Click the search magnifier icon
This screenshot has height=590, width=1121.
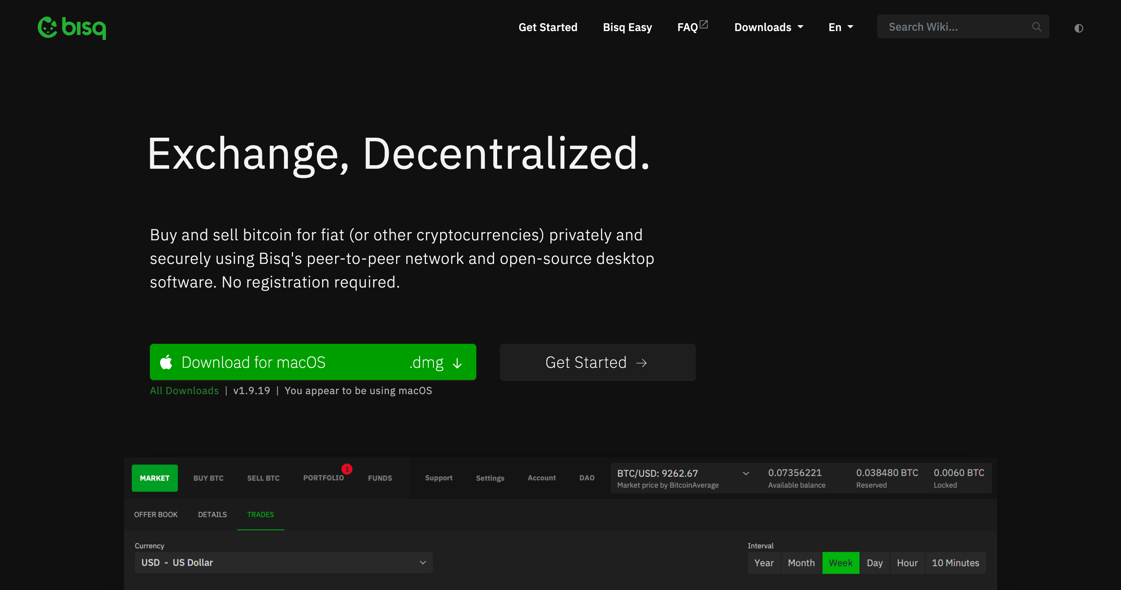[1036, 27]
